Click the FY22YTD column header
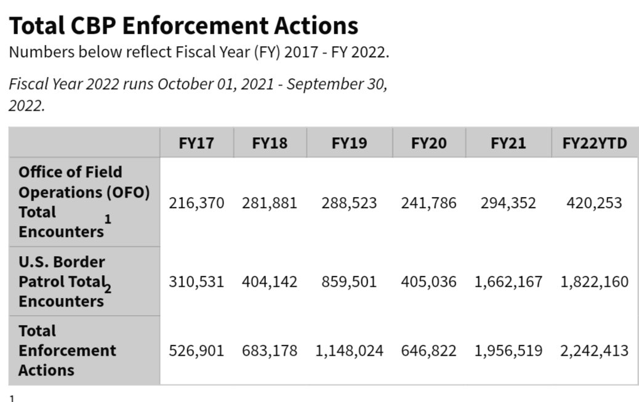Screen dimensions: 639x402 coord(595,143)
